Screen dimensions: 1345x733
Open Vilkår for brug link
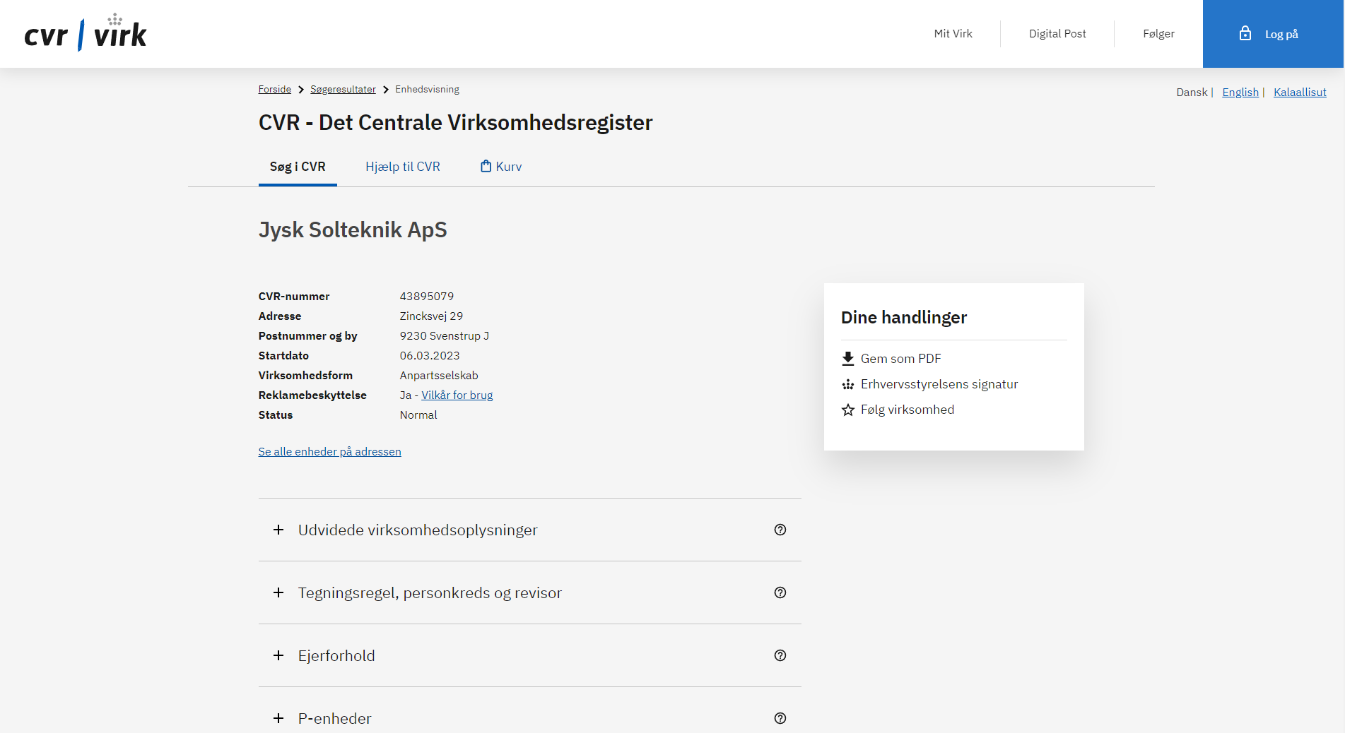coord(457,395)
